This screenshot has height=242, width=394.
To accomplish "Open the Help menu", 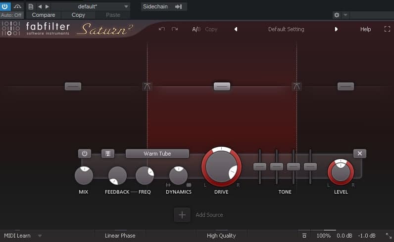I will point(366,29).
